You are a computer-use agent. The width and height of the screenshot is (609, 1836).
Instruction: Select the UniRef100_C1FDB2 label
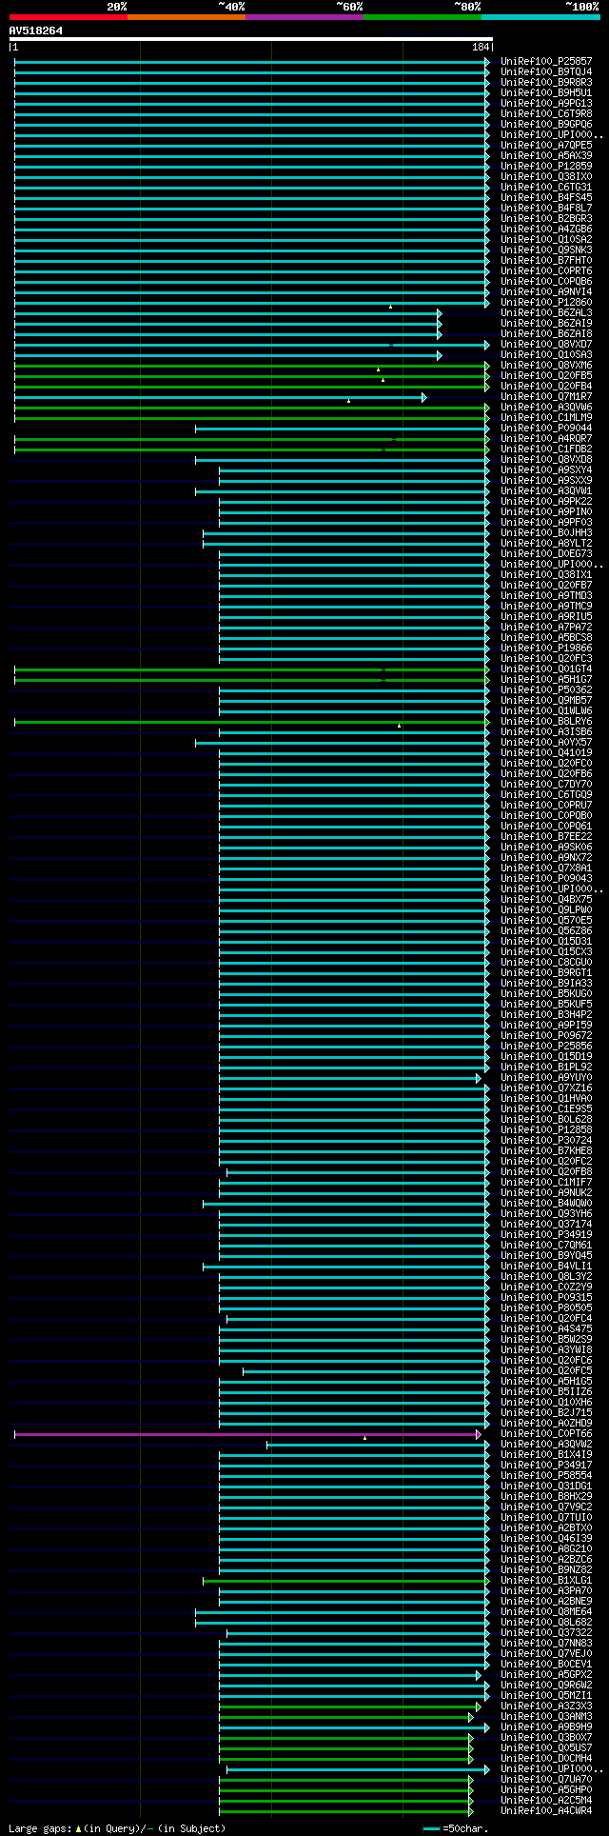tap(546, 449)
